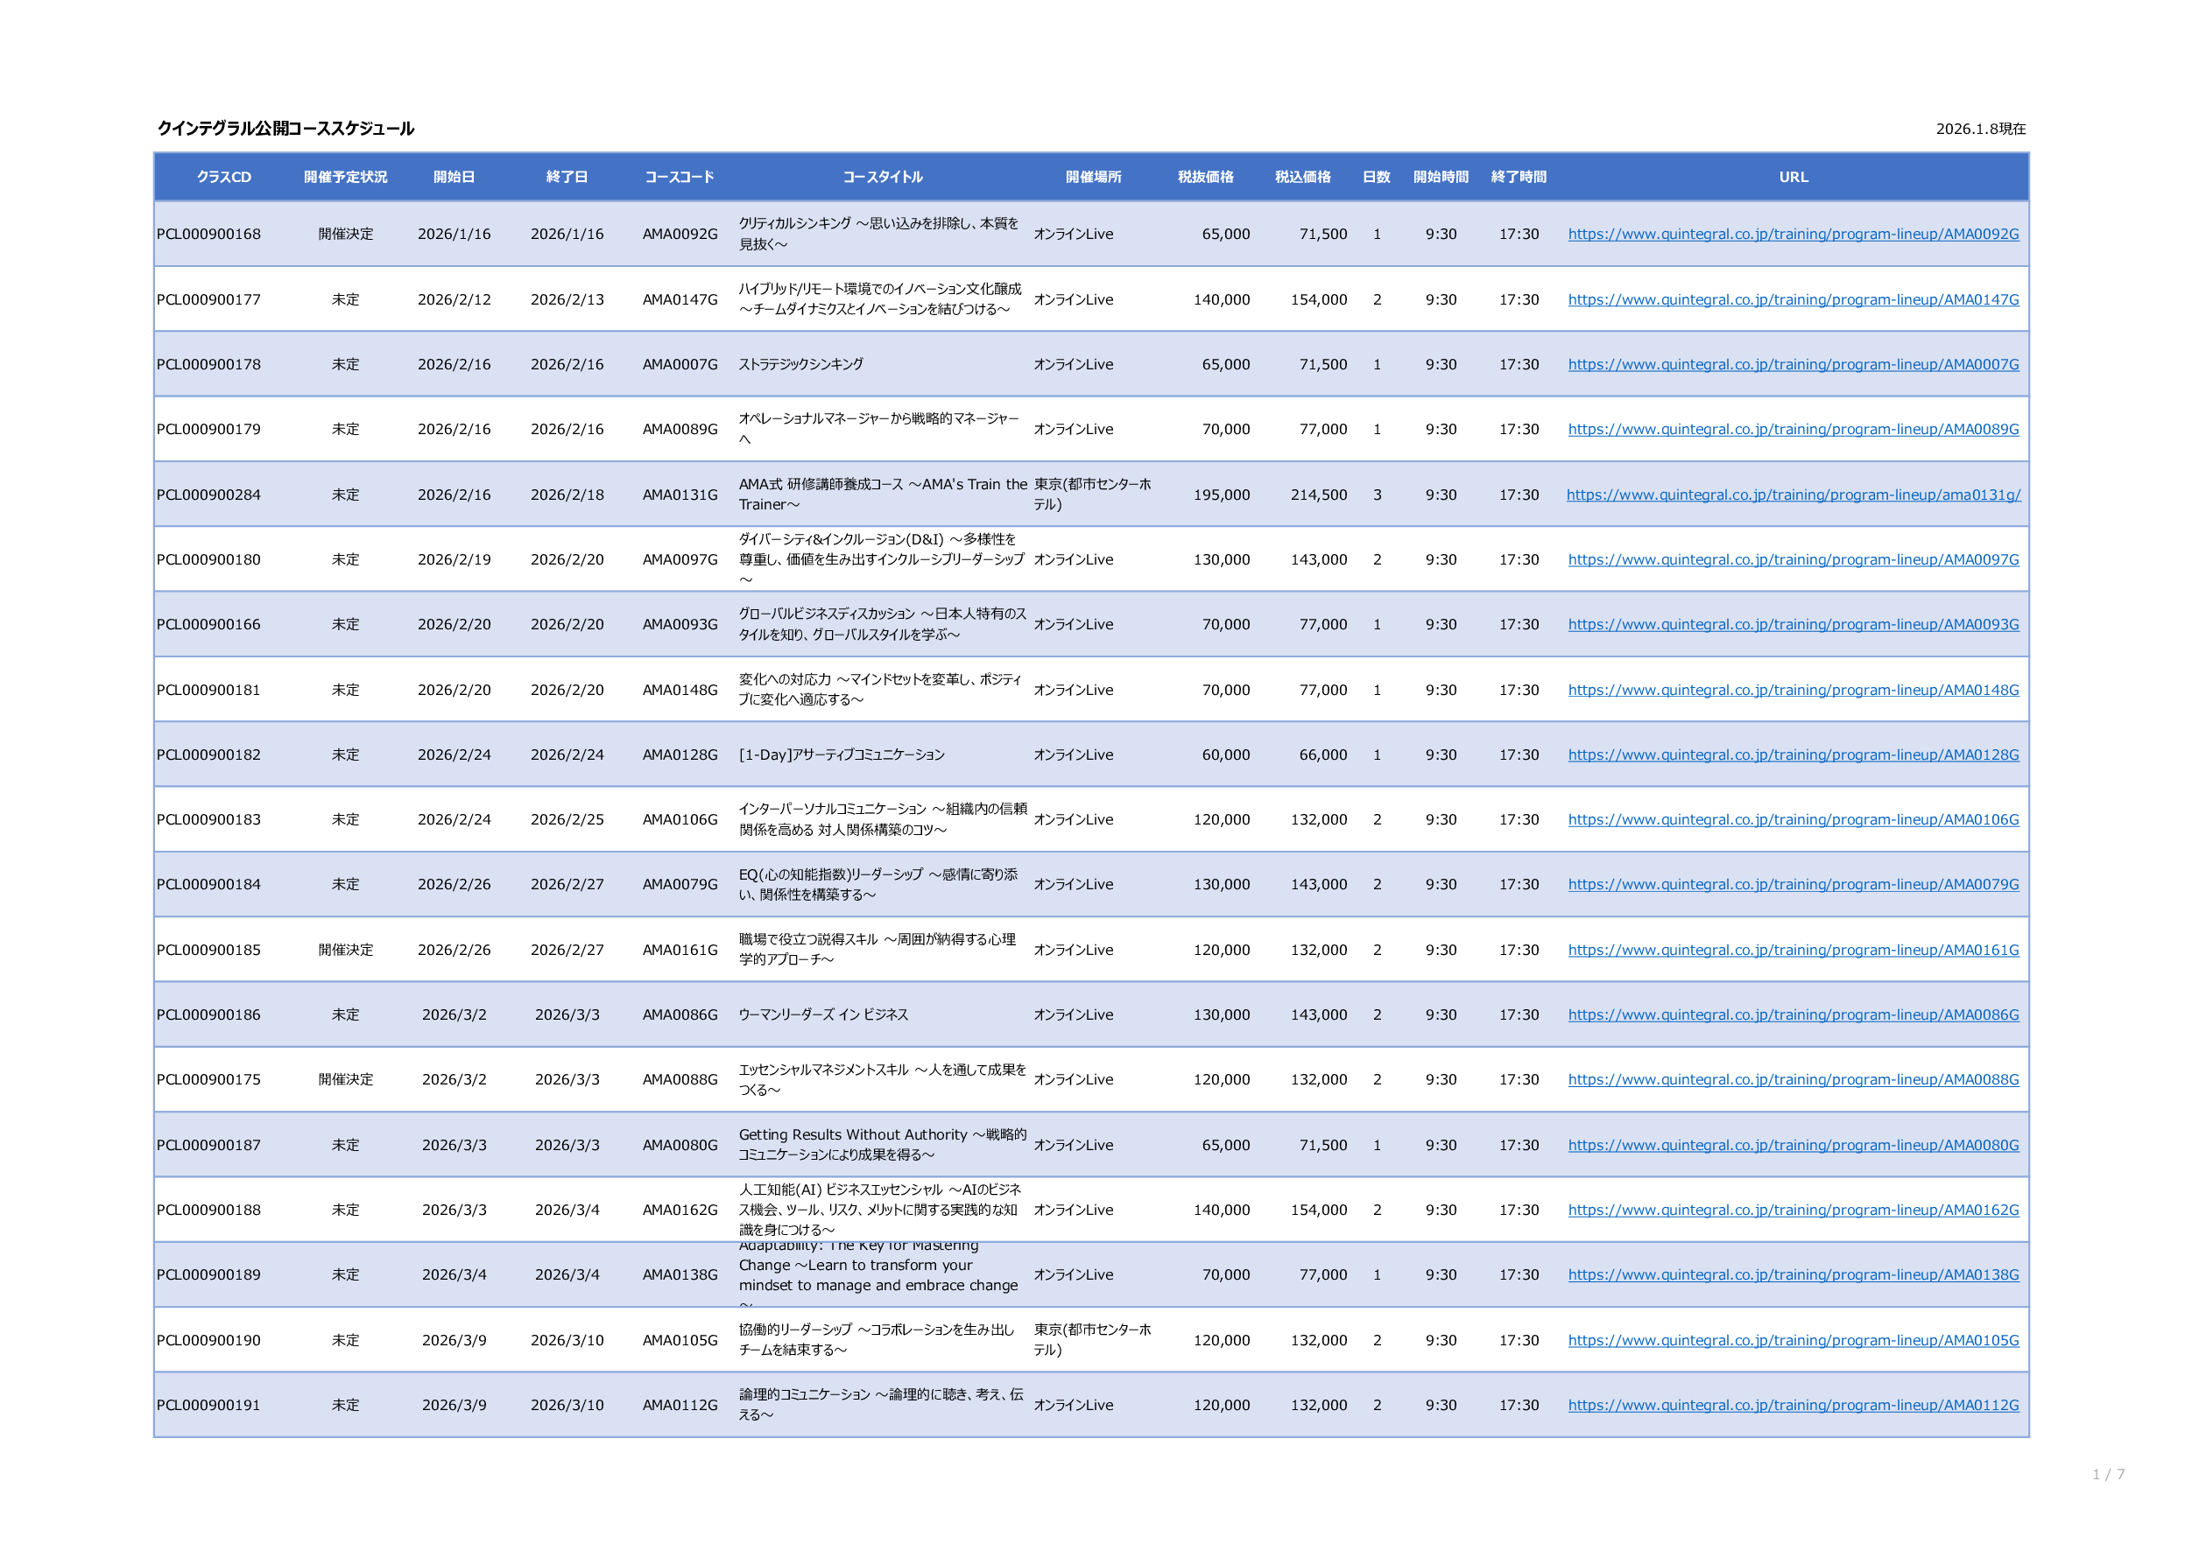Follow the AMA0161G program link

tap(1793, 950)
